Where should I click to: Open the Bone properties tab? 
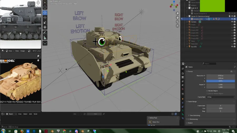point(182,114)
